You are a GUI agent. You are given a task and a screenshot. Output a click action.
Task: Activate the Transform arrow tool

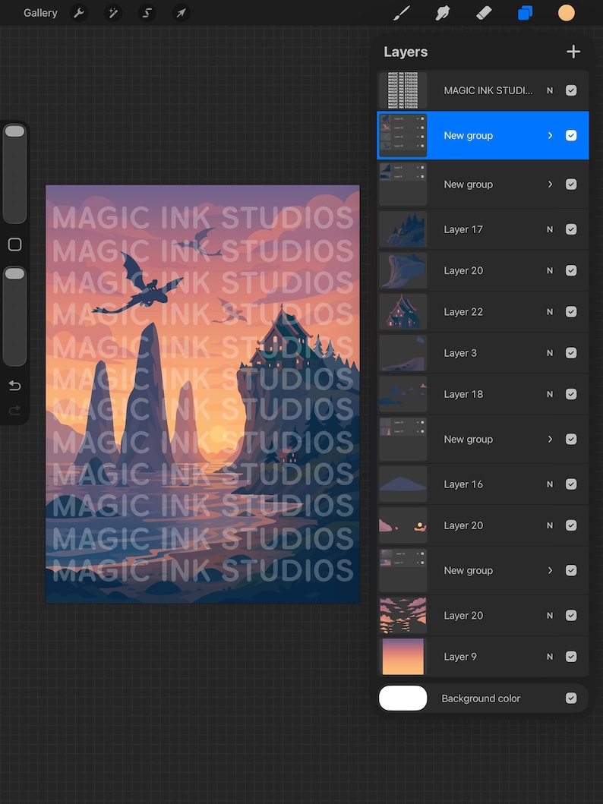[x=181, y=13]
